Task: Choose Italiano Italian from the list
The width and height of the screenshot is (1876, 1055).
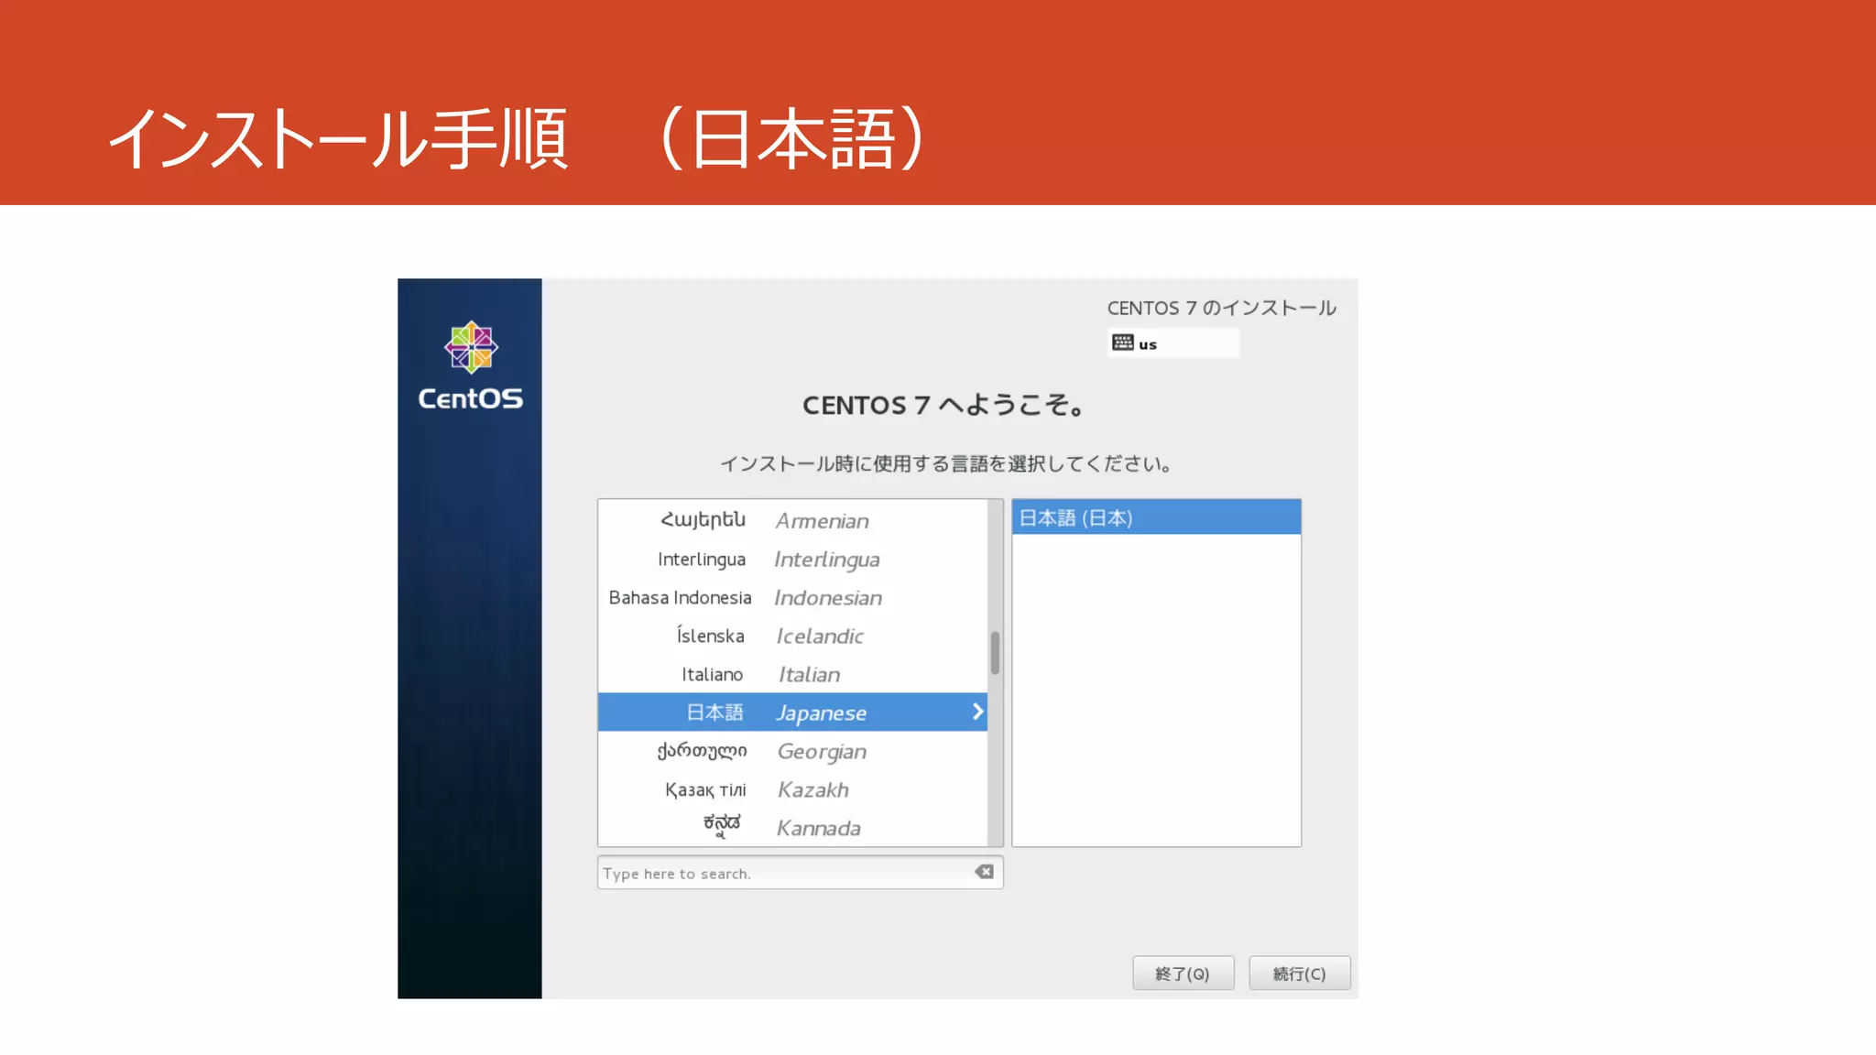Action: click(792, 674)
